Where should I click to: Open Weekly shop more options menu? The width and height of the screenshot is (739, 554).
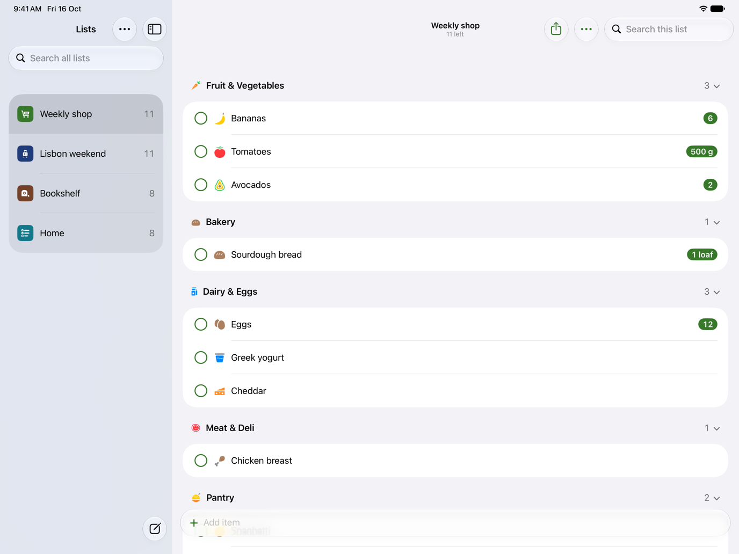pyautogui.click(x=586, y=29)
